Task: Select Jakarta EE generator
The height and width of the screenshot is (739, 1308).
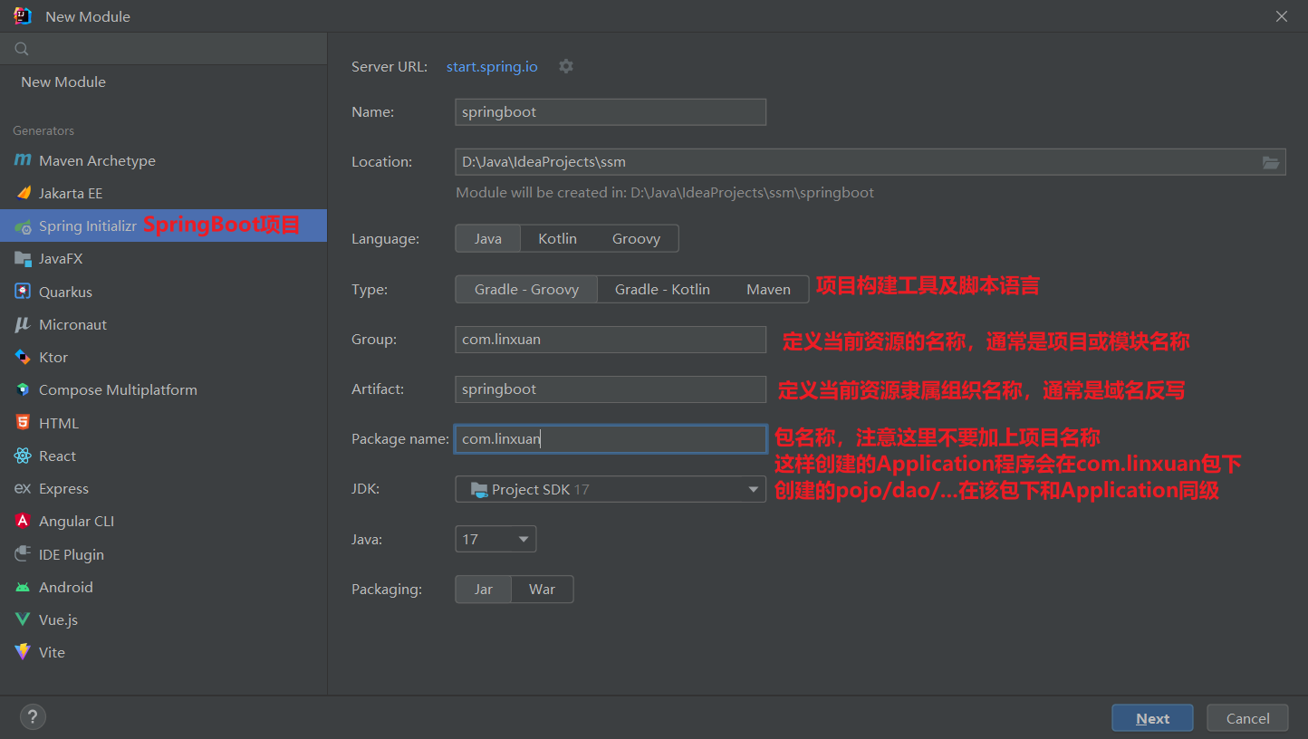Action: pos(163,193)
